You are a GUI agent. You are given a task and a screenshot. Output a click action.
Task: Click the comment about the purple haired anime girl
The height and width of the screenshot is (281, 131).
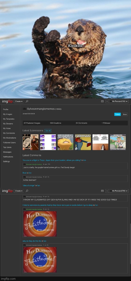(49, 167)
